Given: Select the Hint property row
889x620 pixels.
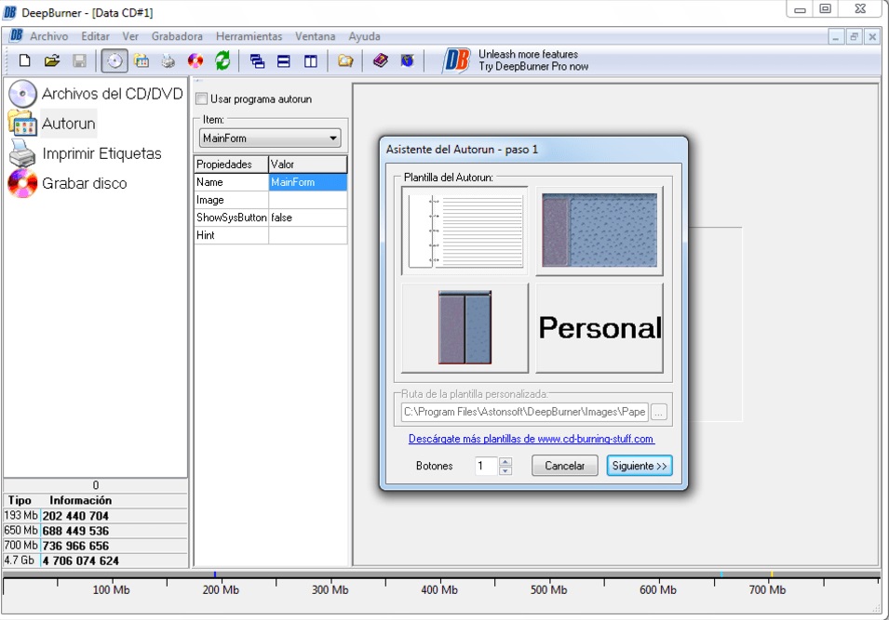Looking at the screenshot, I should [x=270, y=235].
